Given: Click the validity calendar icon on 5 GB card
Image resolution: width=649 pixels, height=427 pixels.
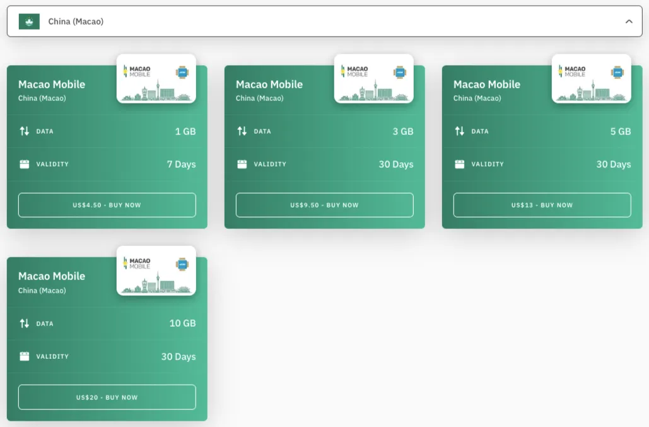Looking at the screenshot, I should pos(459,164).
